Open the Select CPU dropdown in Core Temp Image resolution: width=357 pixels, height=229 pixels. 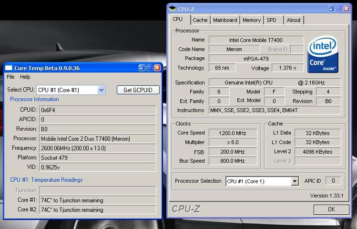101,90
